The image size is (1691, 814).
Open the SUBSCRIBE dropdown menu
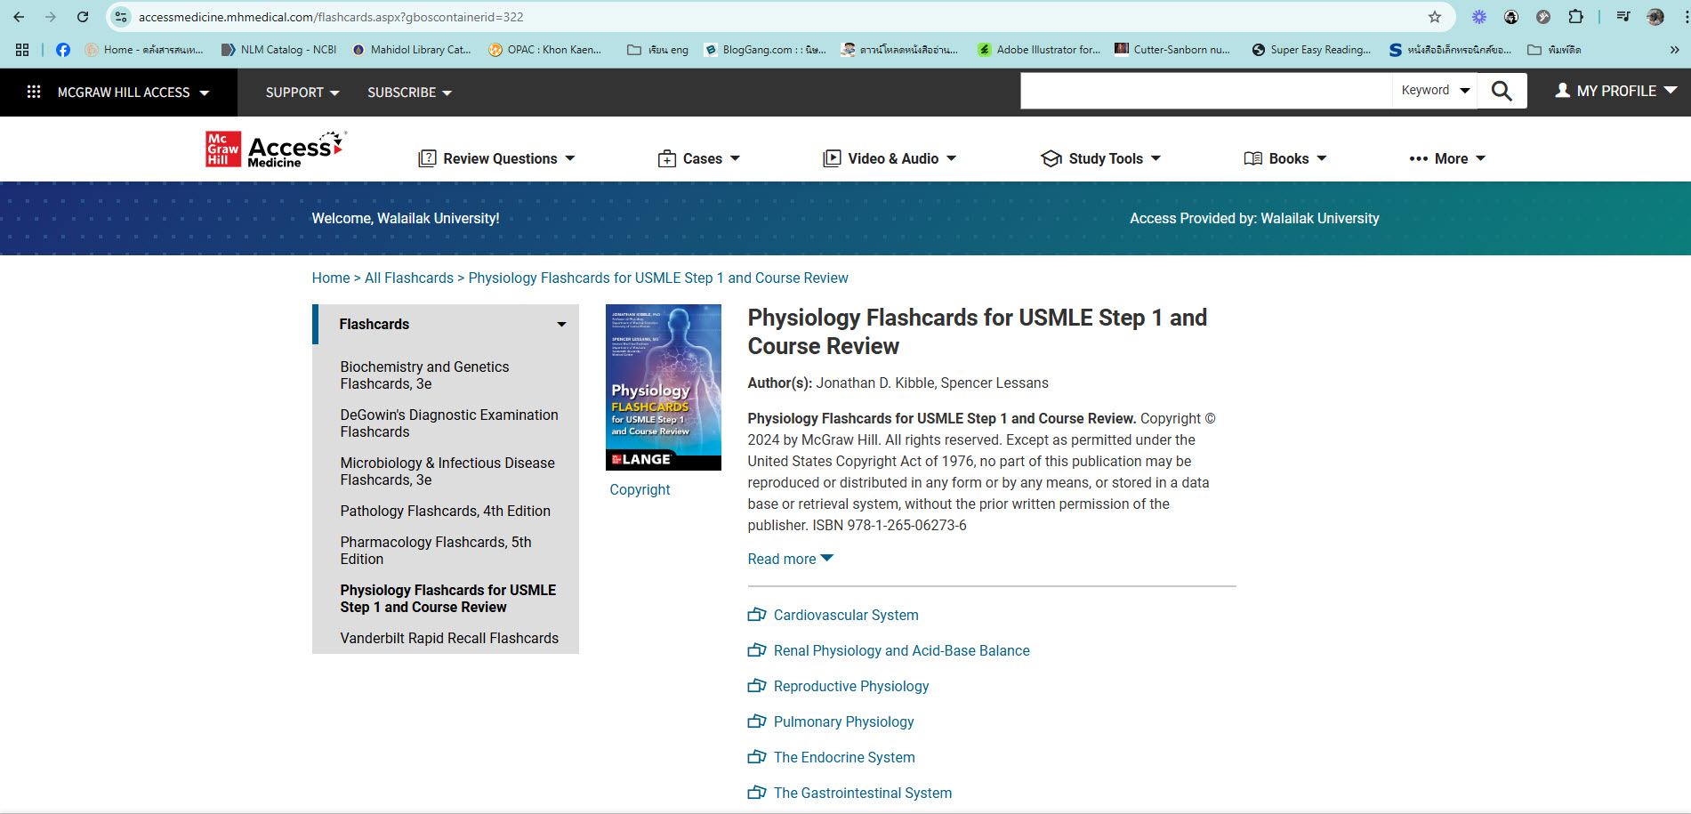click(x=409, y=93)
